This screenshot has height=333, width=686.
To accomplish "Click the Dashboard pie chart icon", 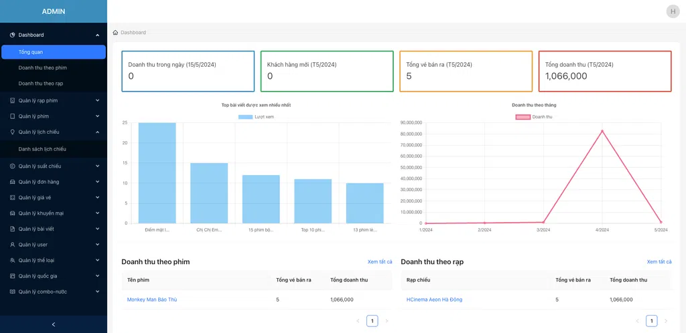I will point(12,35).
